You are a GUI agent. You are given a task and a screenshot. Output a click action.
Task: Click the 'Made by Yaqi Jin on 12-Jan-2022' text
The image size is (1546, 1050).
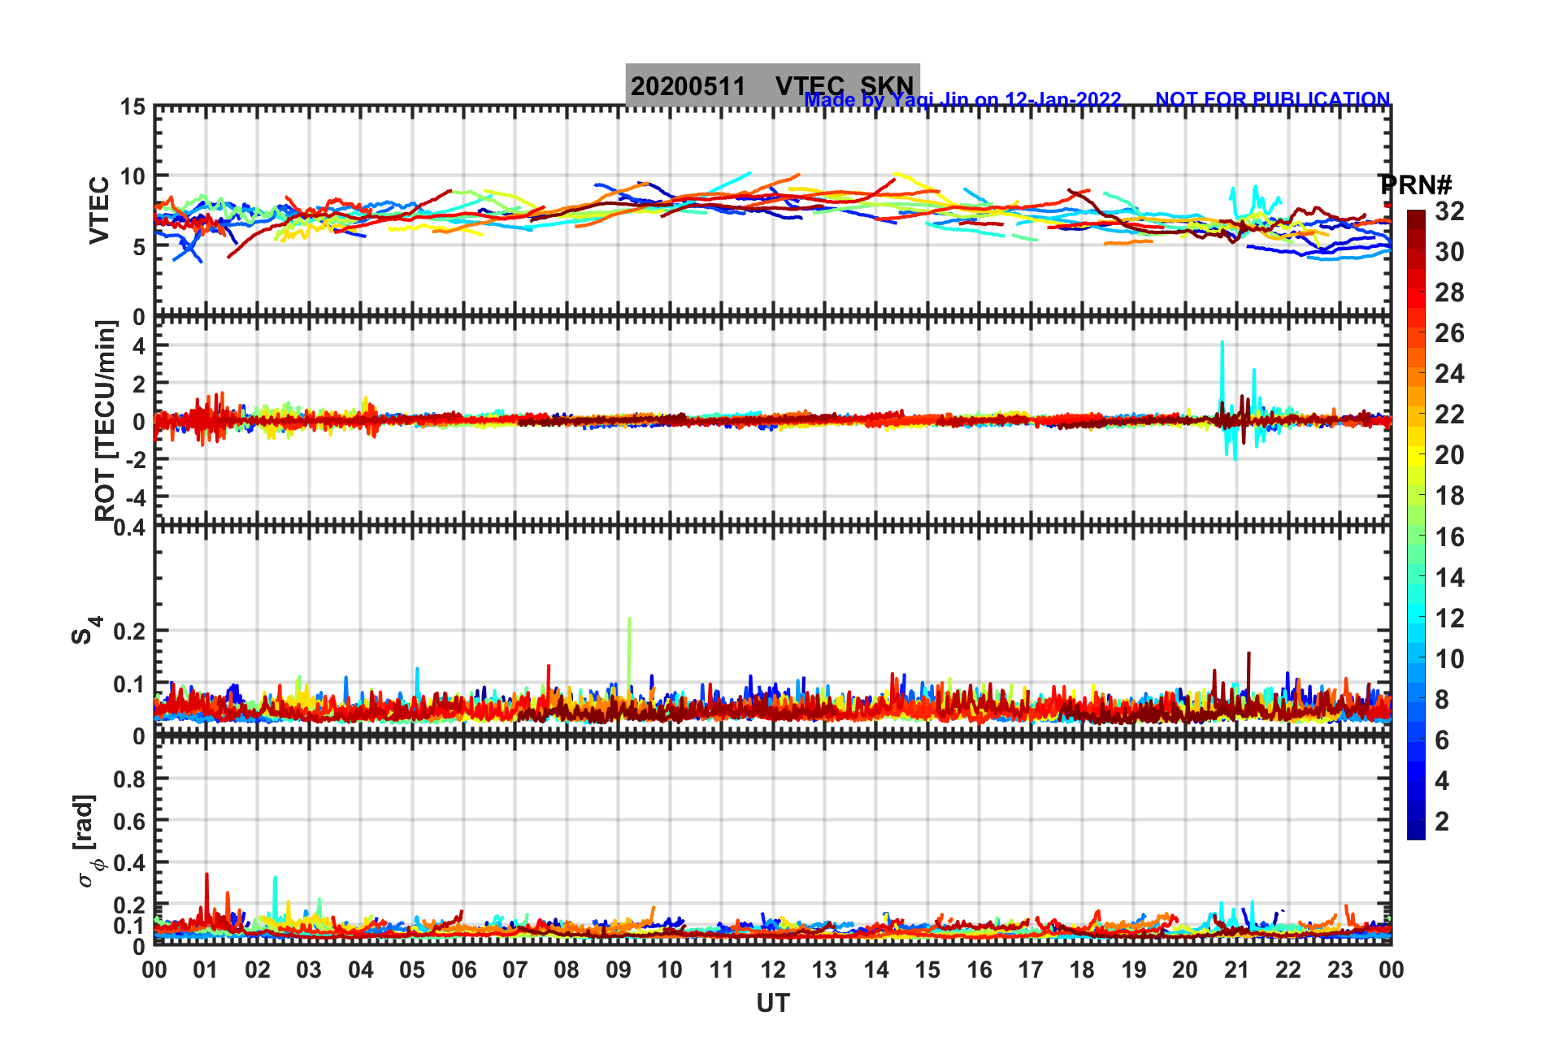[x=962, y=100]
